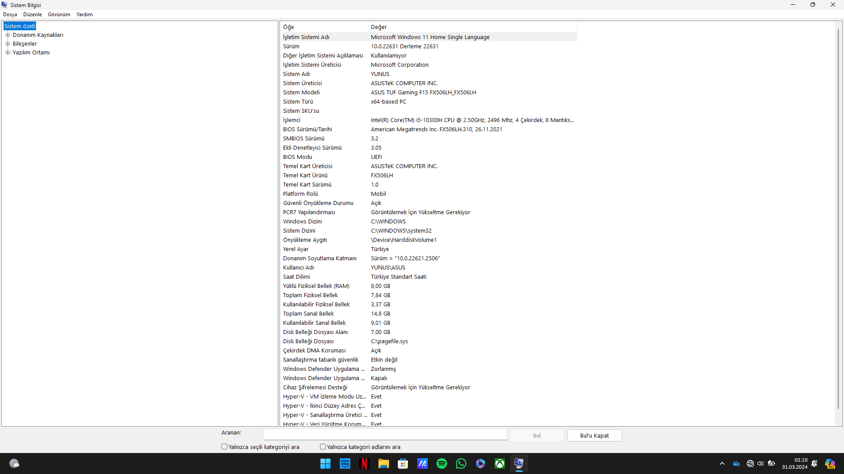Select the Çekirdek DMA Koruması row

(x=429, y=351)
